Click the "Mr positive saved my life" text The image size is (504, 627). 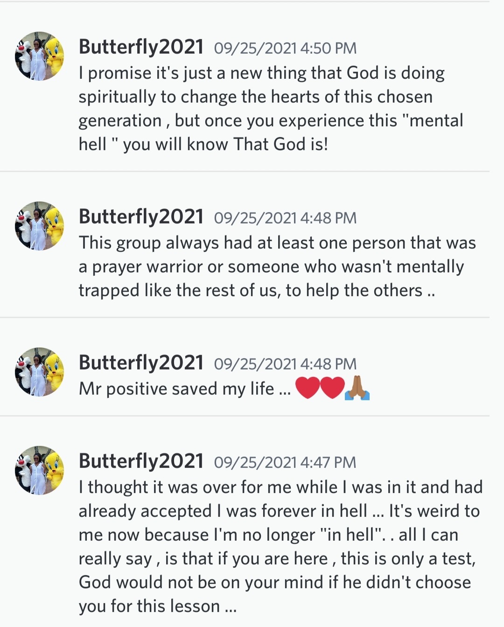click(184, 389)
